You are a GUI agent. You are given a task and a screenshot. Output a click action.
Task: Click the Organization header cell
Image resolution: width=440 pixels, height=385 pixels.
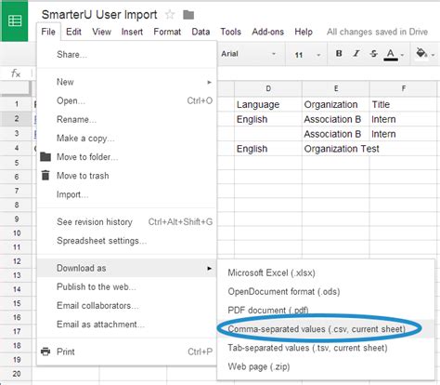coord(336,104)
